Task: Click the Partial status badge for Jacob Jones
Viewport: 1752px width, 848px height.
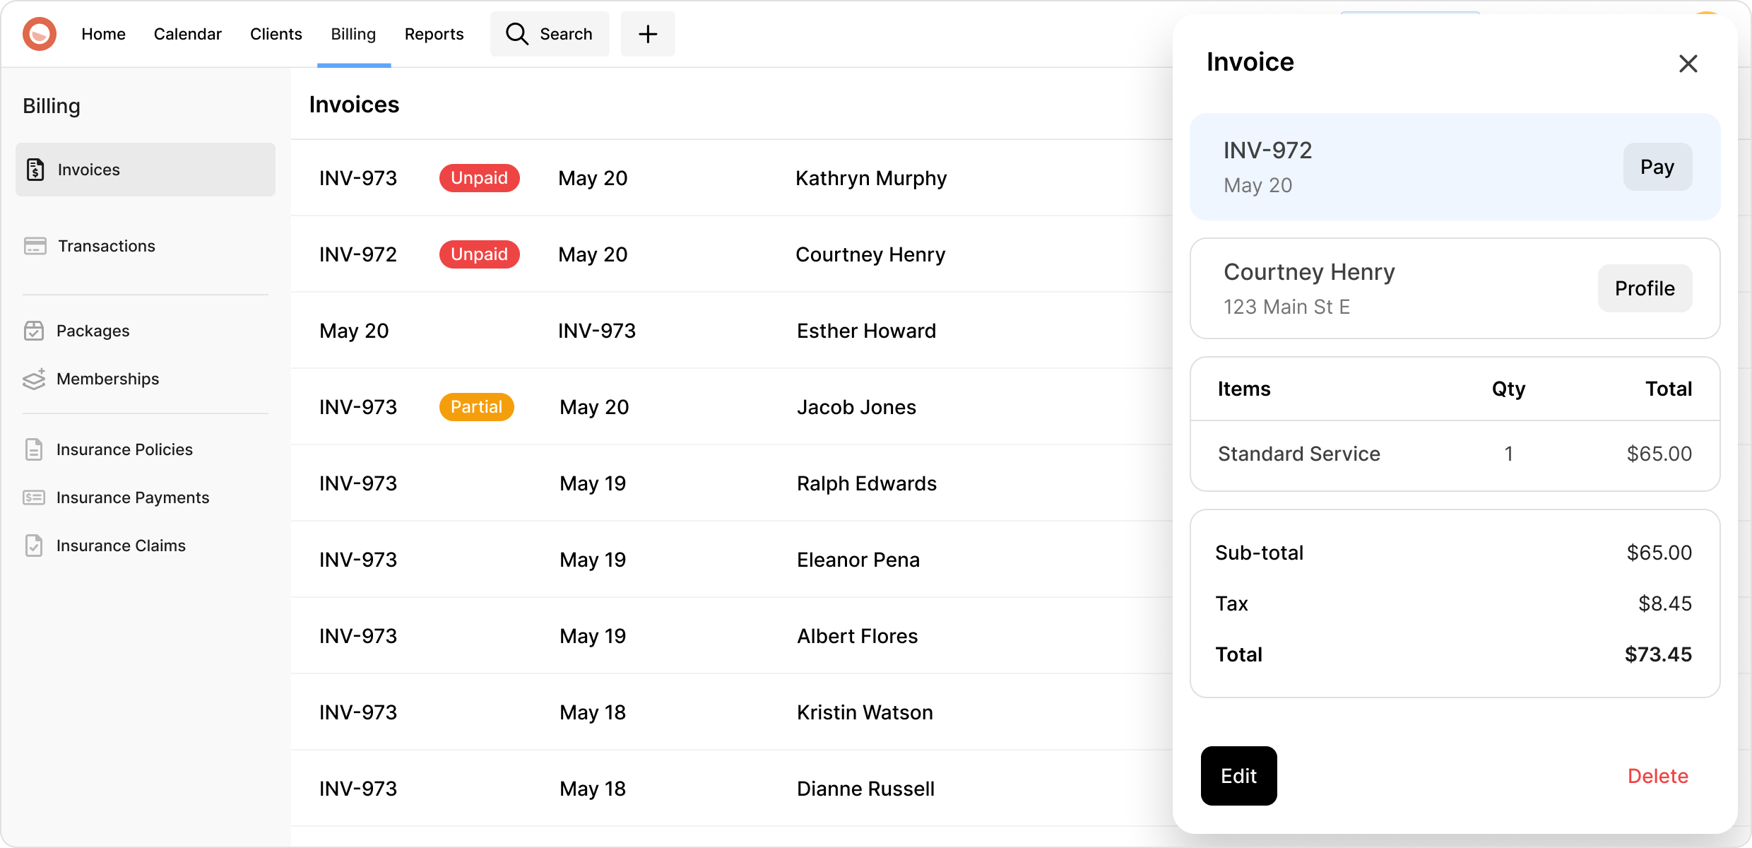Action: pos(476,407)
